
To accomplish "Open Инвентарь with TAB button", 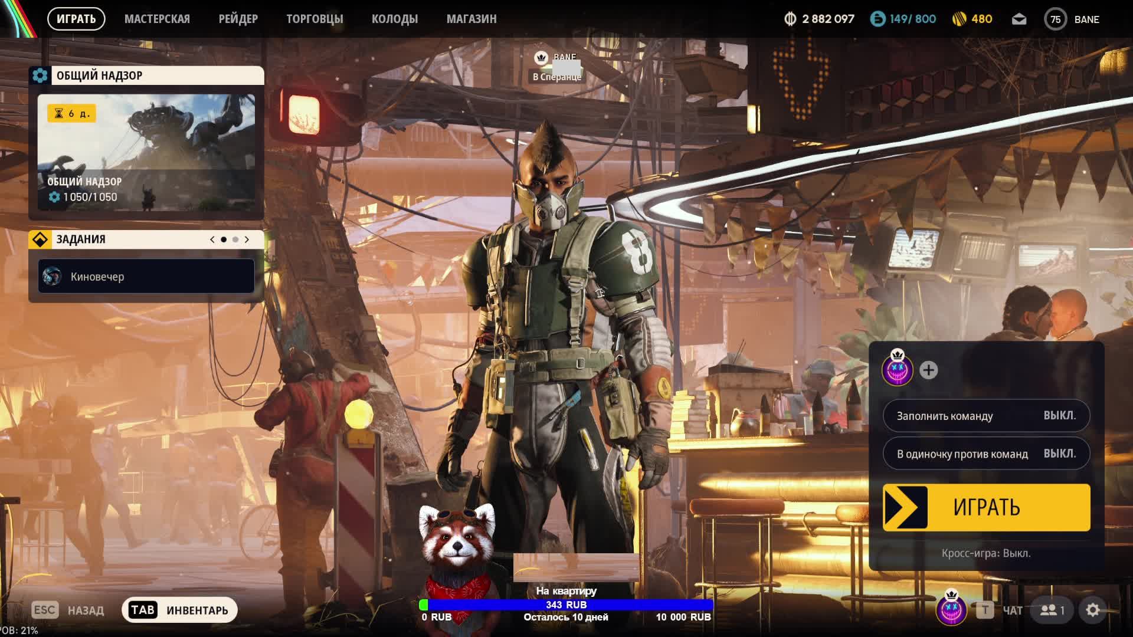I will pos(179,610).
